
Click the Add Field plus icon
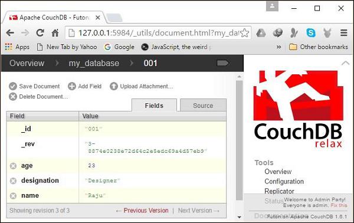[x=72, y=86]
